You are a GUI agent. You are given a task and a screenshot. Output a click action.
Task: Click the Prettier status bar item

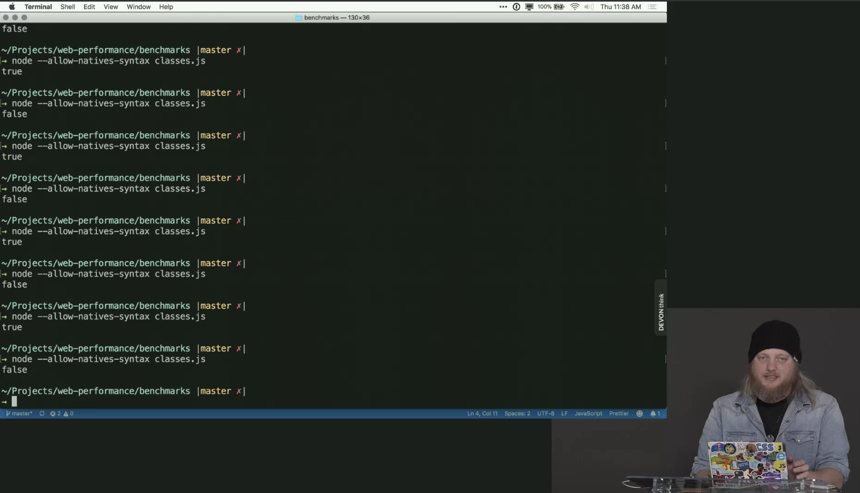[619, 413]
